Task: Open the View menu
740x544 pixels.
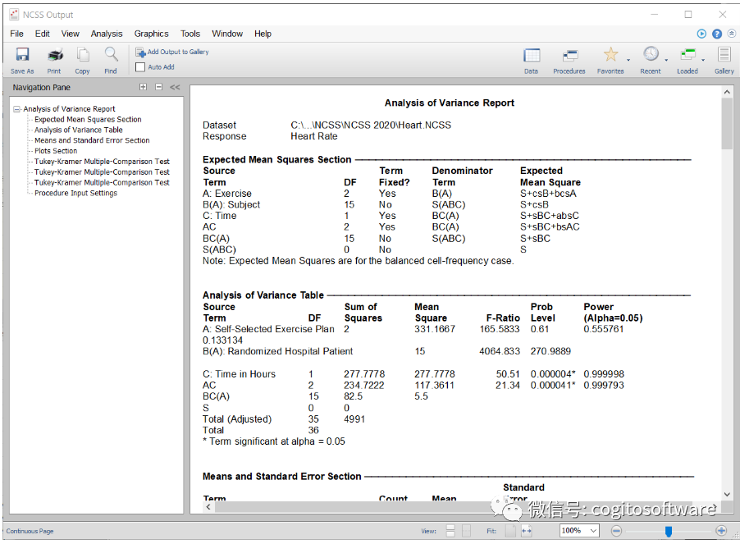Action: 71,34
